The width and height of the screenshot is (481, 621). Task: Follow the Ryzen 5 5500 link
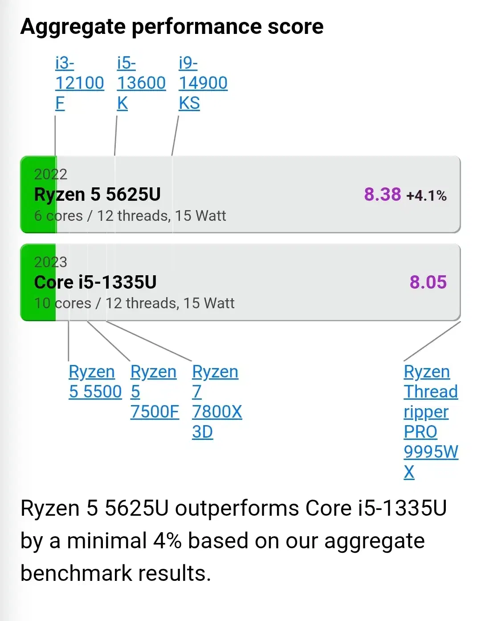coord(95,382)
